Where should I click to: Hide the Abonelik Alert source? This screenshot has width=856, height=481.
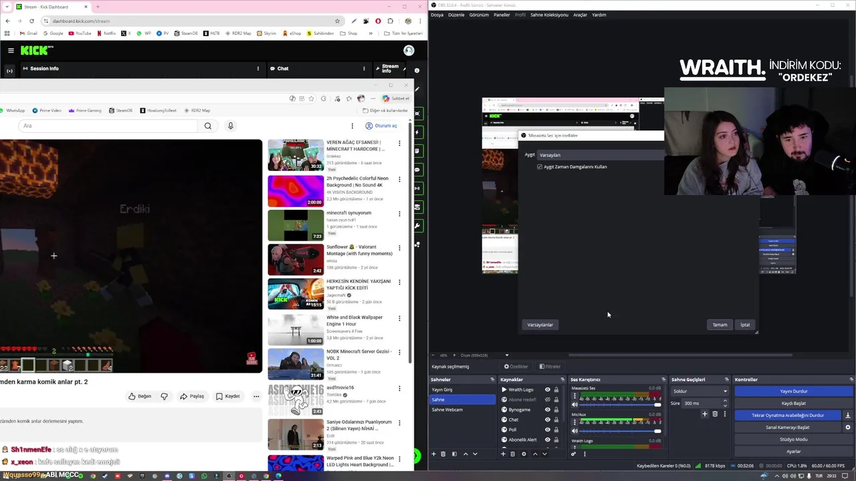pyautogui.click(x=547, y=440)
